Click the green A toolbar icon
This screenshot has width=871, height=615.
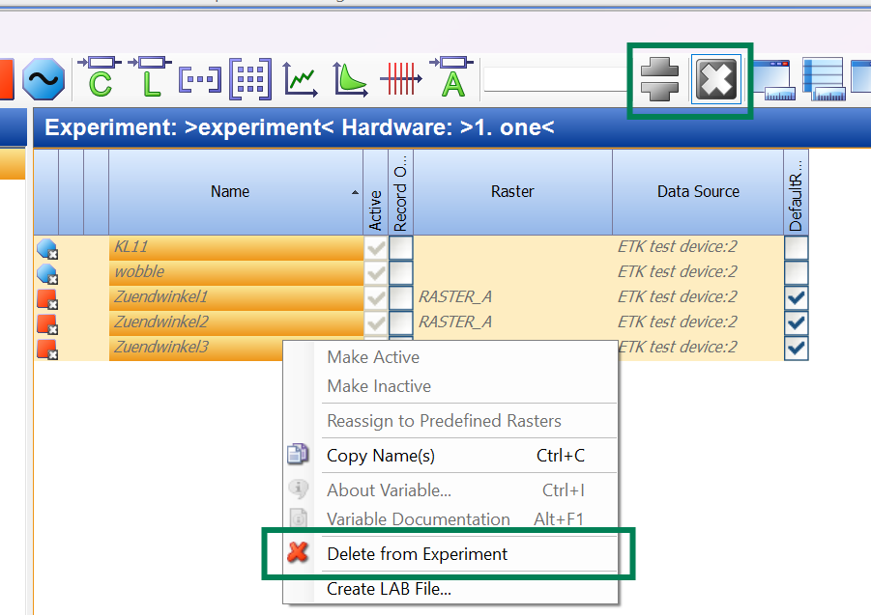[451, 77]
